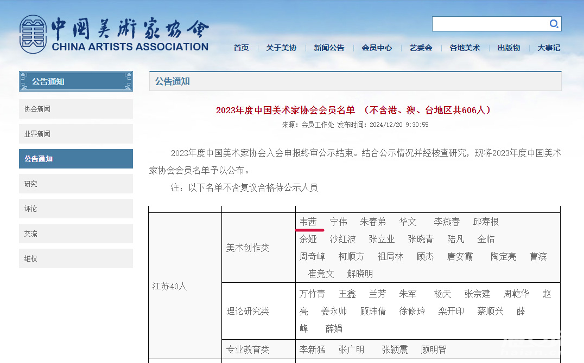Click the name 解晓明 in the table
Viewport: 584px width, 363px height.
click(x=360, y=274)
